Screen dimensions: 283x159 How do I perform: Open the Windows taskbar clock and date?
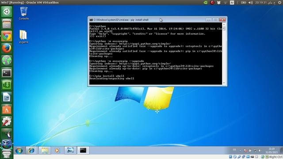[x=272, y=151]
